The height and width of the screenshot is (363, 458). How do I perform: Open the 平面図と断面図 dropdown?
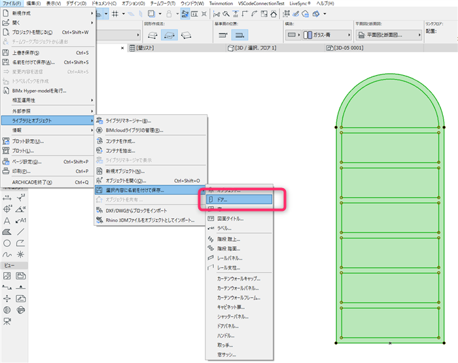point(389,35)
